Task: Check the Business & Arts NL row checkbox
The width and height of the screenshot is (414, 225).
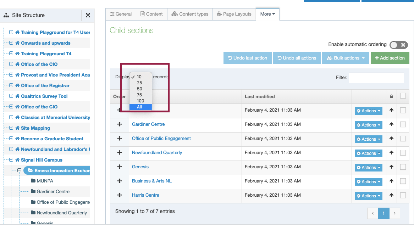Action: 403,181
